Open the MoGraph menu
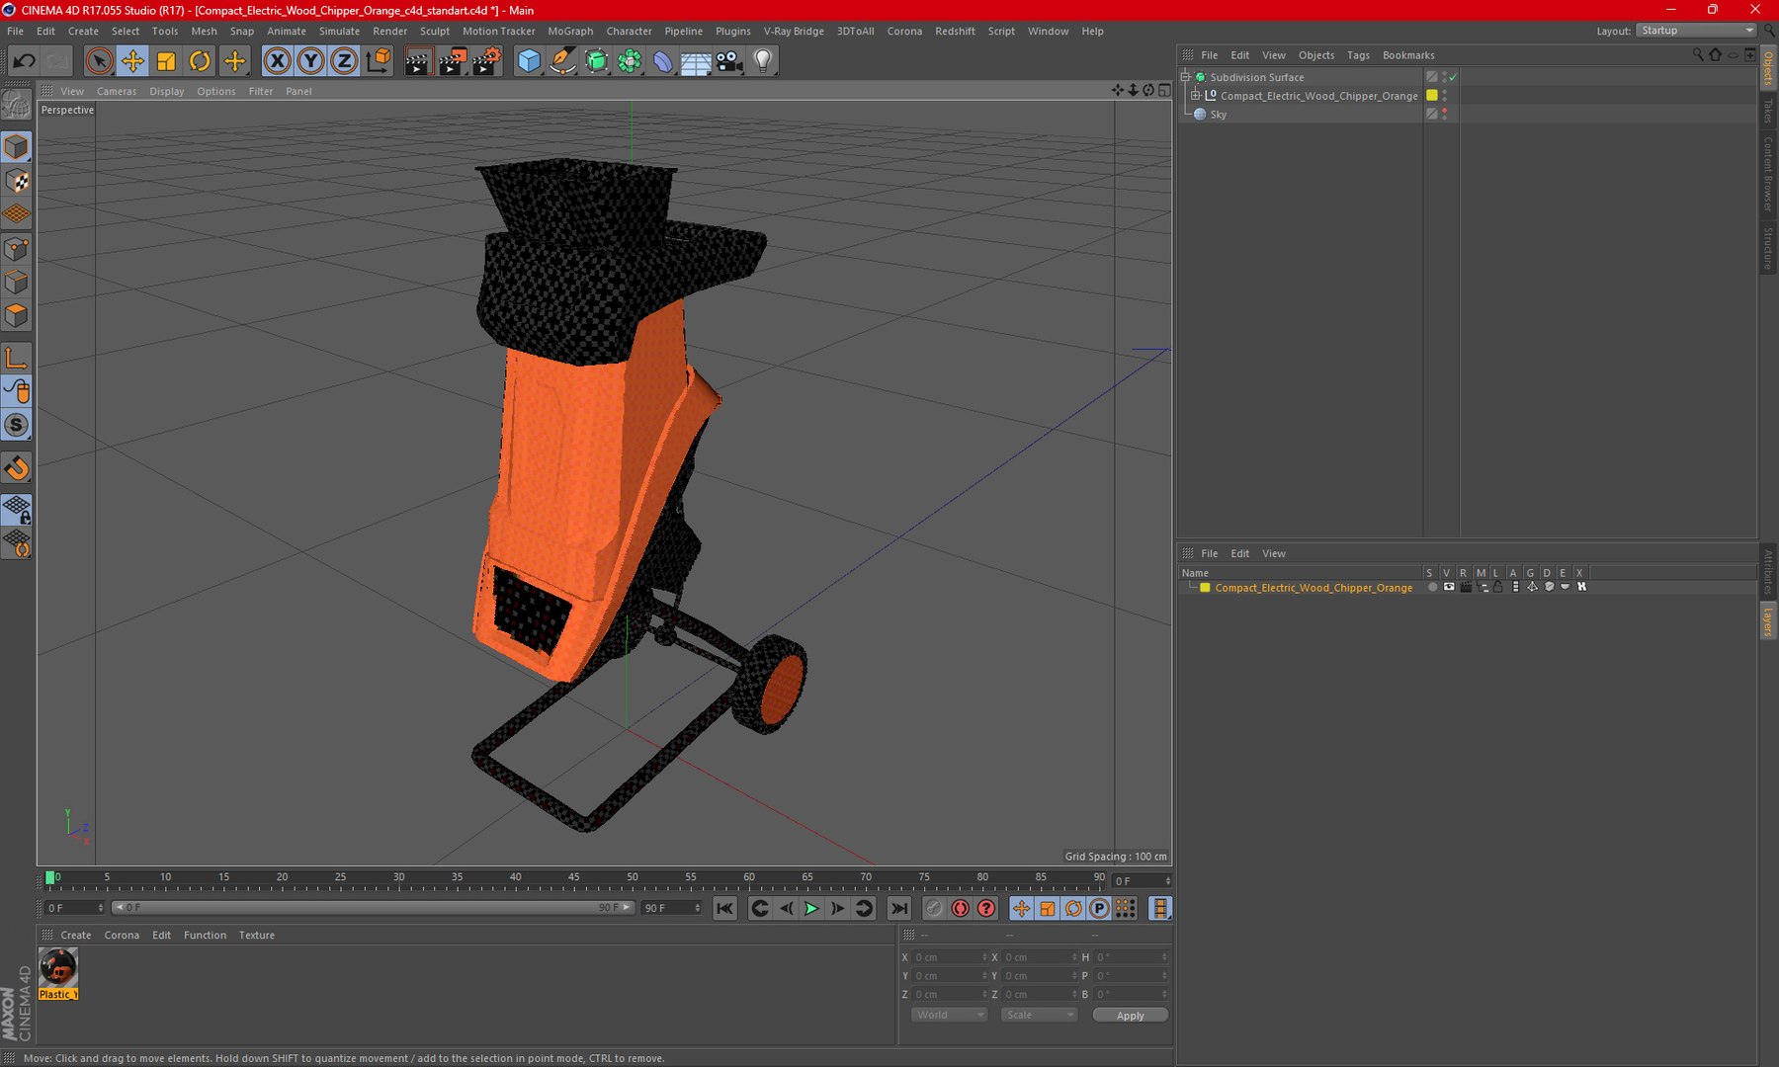Screen dimensions: 1779x1067 pyautogui.click(x=570, y=31)
